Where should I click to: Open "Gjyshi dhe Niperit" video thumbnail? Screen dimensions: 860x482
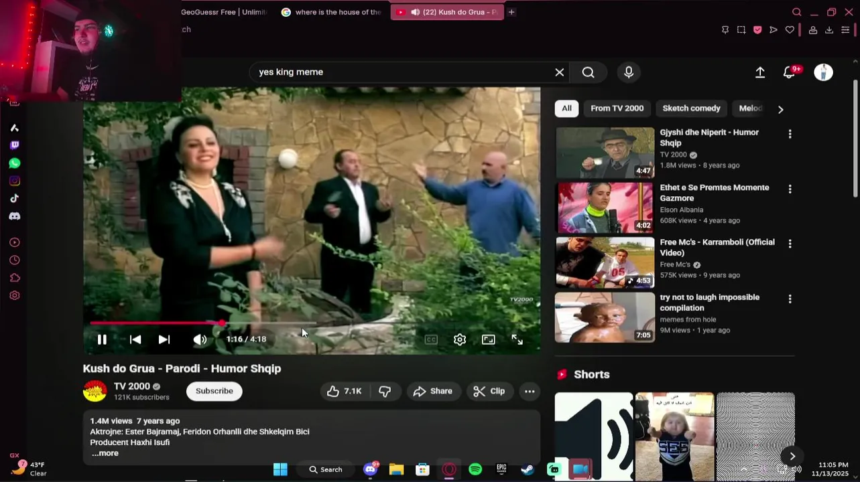(x=605, y=153)
